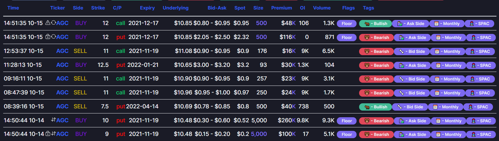The width and height of the screenshot is (499, 141).
Task: Click the Floor flag on the $260K premium row
Action: tap(347, 121)
